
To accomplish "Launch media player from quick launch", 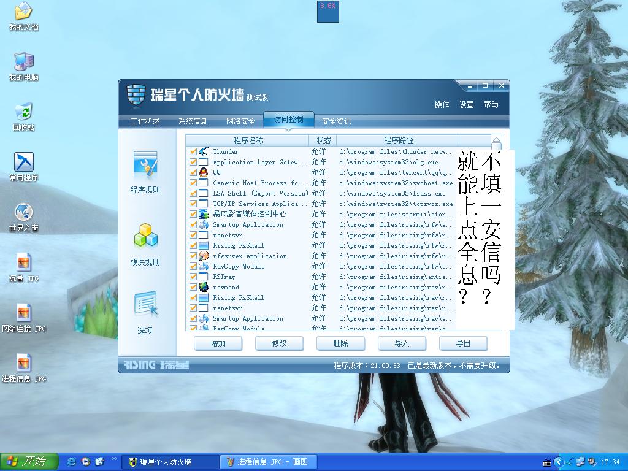I will (x=86, y=462).
